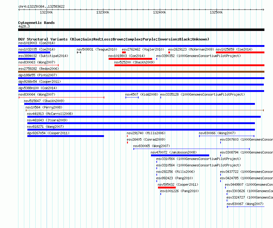Click the blue bar under dgv9267n54 (Cooper2011)
Screen dimensions: 273x228
pyautogui.click(x=66, y=136)
